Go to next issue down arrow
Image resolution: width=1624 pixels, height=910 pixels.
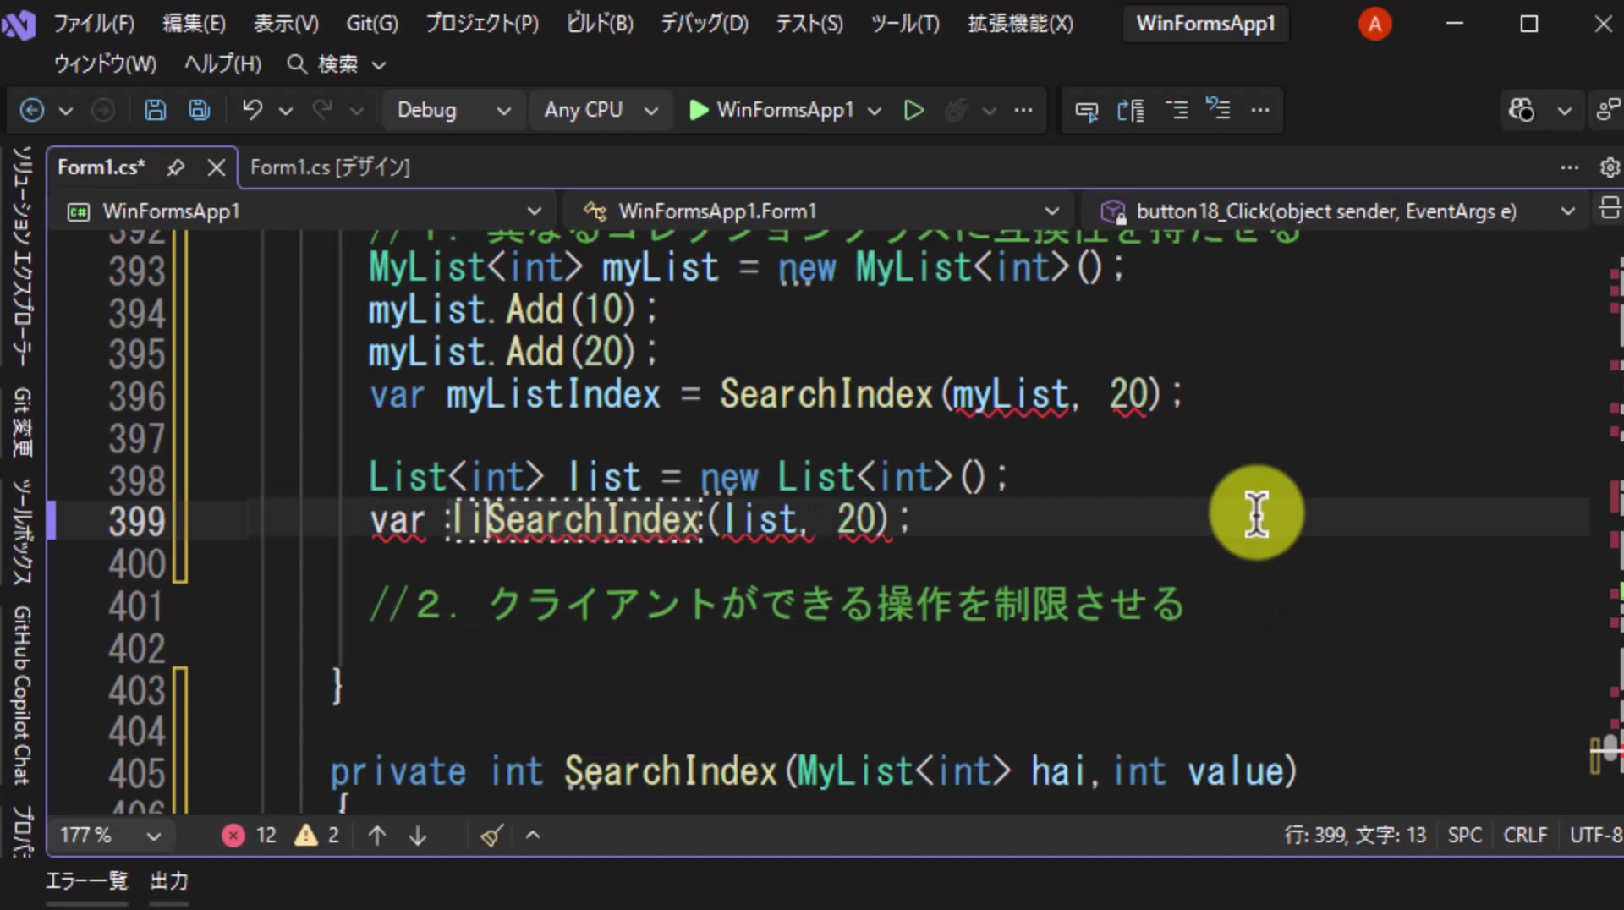[418, 836]
